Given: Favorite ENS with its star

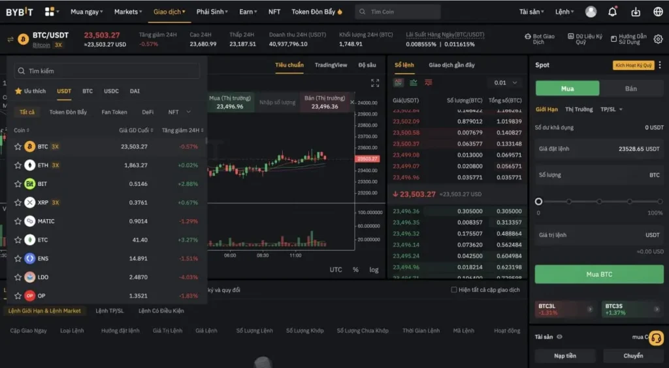Looking at the screenshot, I should (x=18, y=258).
